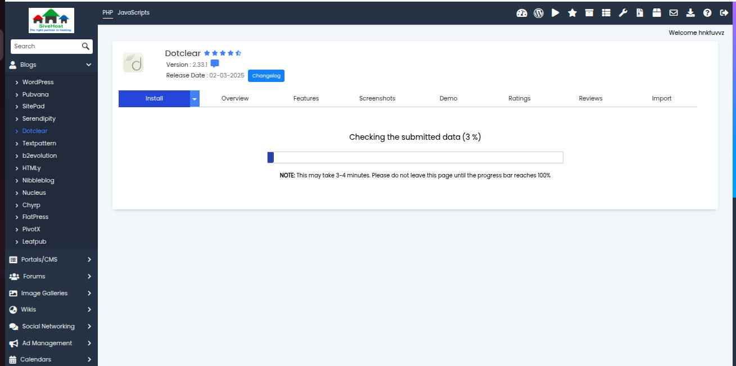Expand the Ad Management category arrow

[x=89, y=344]
